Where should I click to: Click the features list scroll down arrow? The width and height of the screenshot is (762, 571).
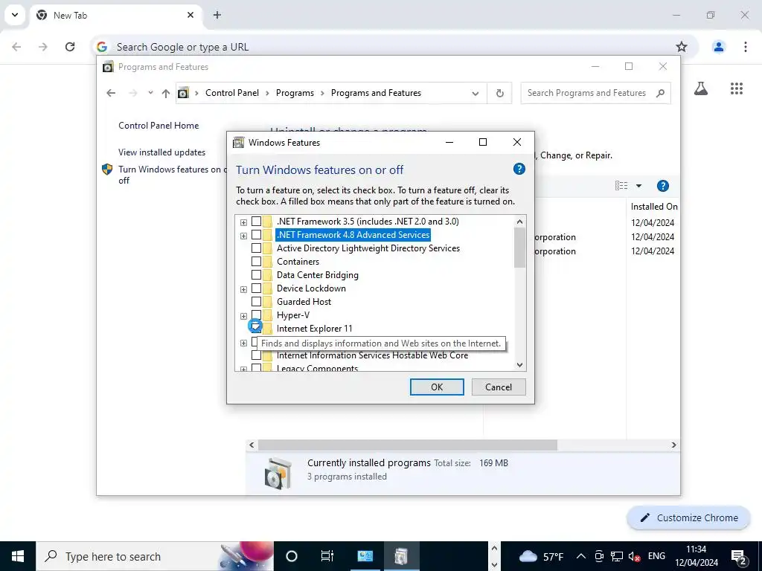tap(519, 364)
